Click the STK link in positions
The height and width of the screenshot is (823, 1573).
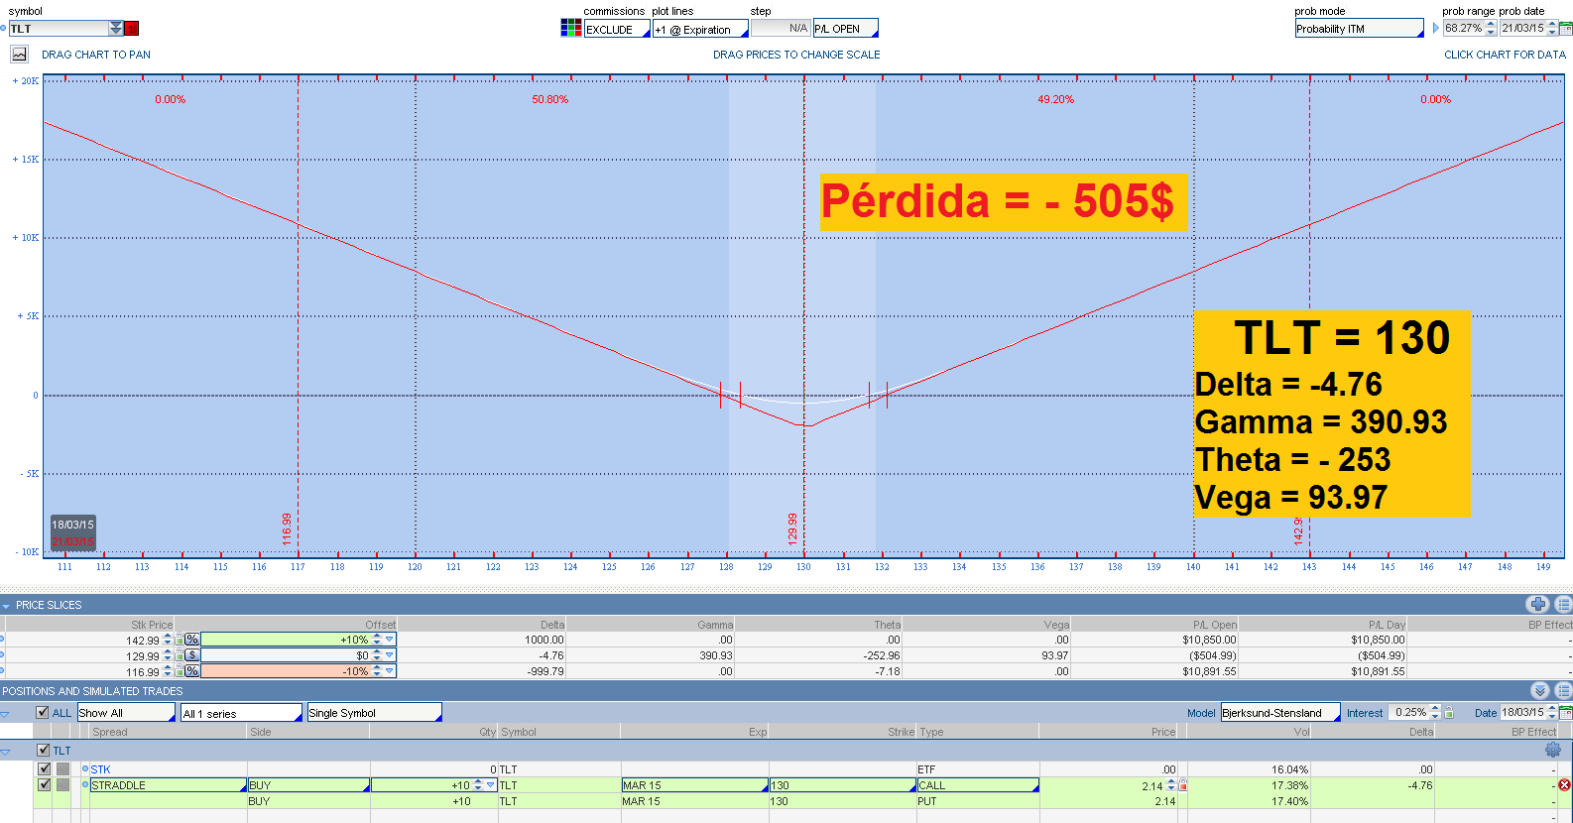(x=101, y=769)
